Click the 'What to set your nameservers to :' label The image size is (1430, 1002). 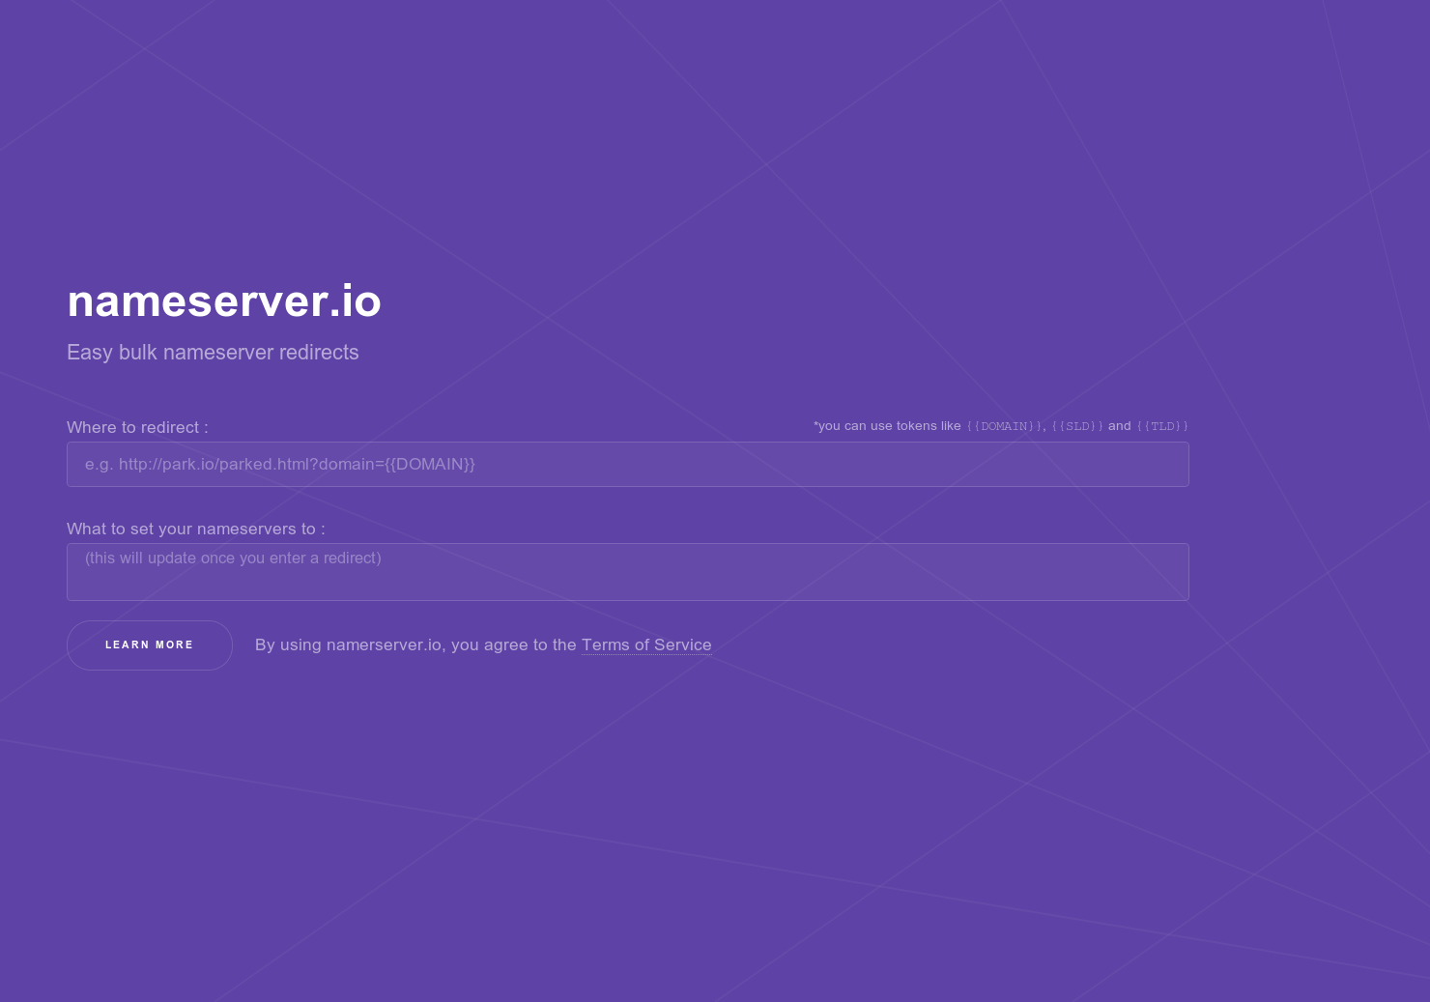point(195,529)
